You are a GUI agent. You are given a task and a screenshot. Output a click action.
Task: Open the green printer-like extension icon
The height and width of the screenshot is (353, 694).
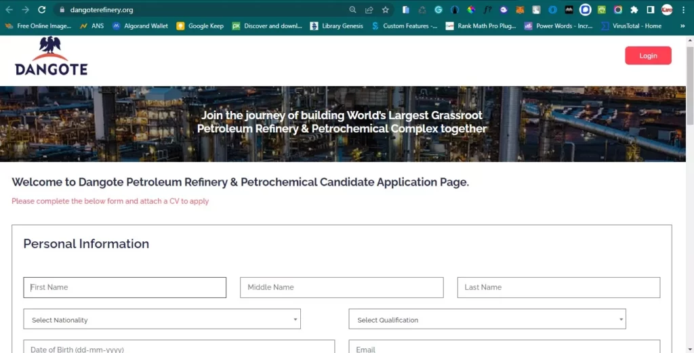click(x=602, y=9)
